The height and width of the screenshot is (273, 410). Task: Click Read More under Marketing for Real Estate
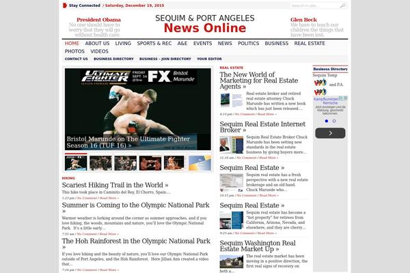click(x=267, y=114)
